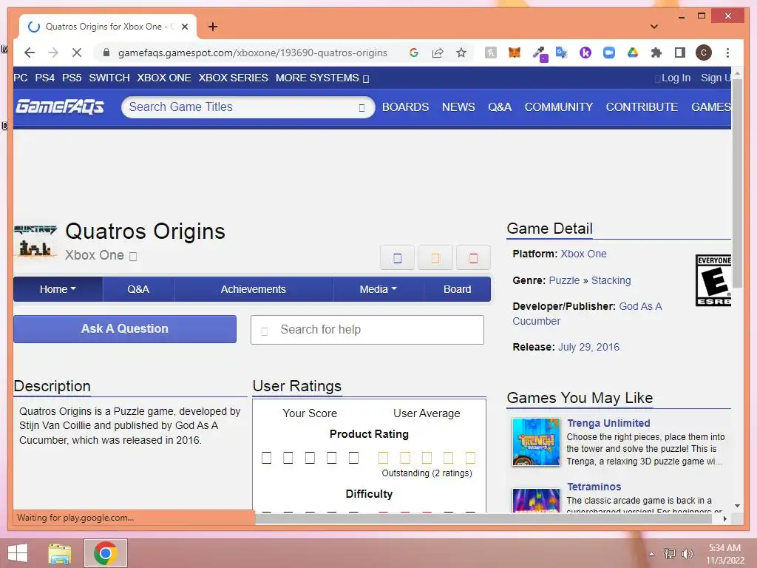Click the July 29, 2016 release link
Image resolution: width=757 pixels, height=568 pixels.
[588, 347]
